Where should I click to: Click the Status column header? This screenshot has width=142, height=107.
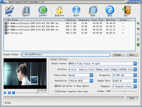tap(123, 20)
